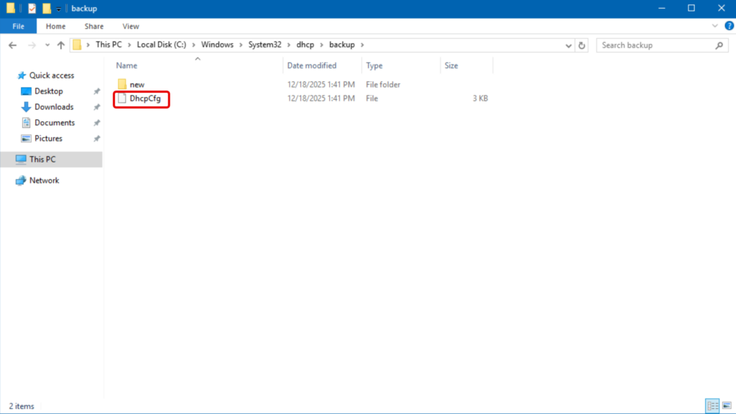The width and height of the screenshot is (736, 414).
Task: Open Pictures in navigation pane
Action: [48, 139]
